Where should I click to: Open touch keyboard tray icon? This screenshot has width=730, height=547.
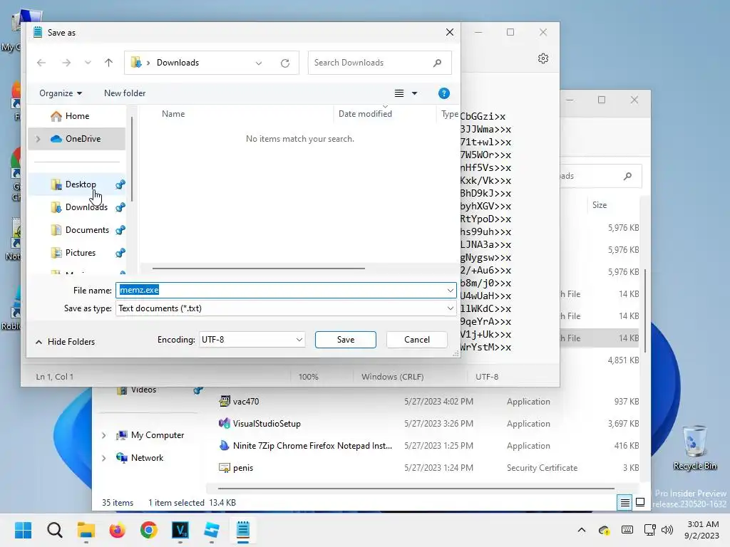(627, 530)
